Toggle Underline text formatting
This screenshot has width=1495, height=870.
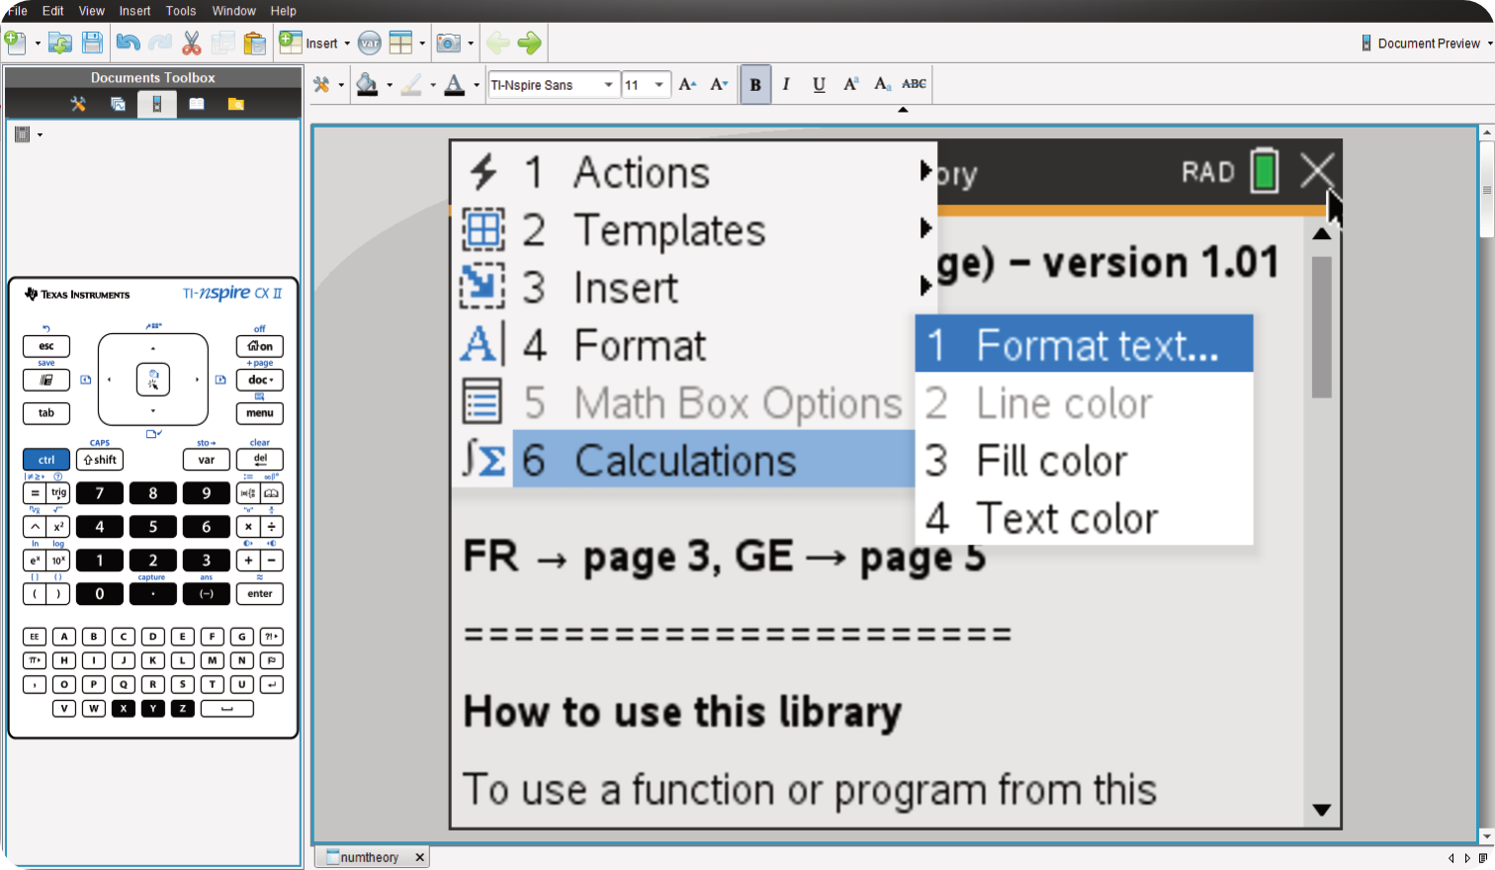(819, 85)
